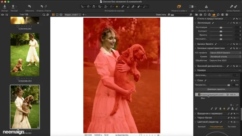Image resolution: width=242 pixels, height=136 pixels.
Task: Click the minus icon to delete the layer
Action: coord(237,105)
